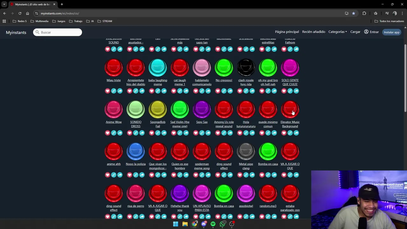Open the IA bookmark folder

click(90, 21)
